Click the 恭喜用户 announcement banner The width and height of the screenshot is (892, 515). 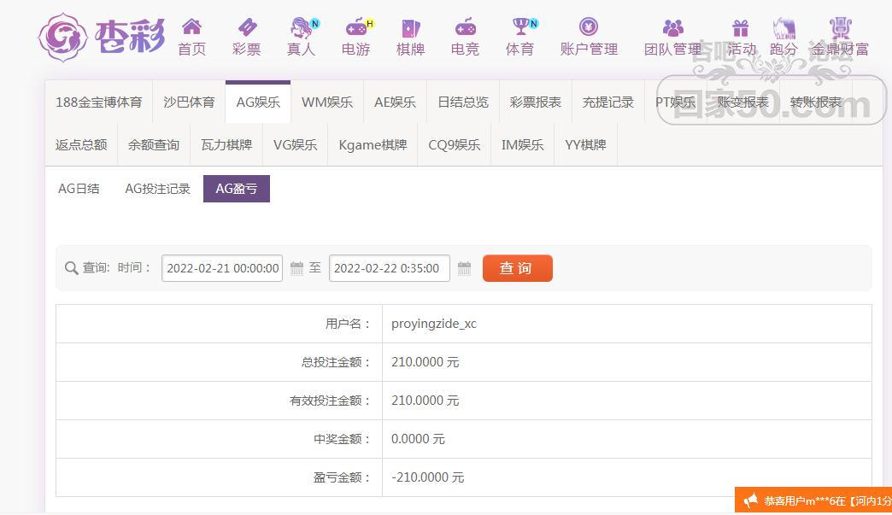coord(813,500)
